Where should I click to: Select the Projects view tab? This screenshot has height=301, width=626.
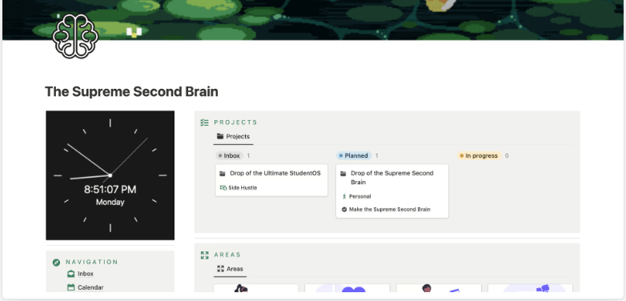pos(233,137)
